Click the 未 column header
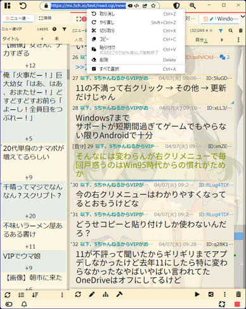Viewport: 246px width, 309px height. tap(56, 39)
